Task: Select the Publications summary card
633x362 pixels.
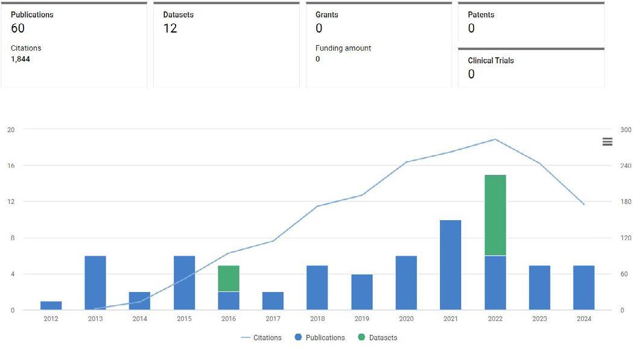Action: pos(74,45)
